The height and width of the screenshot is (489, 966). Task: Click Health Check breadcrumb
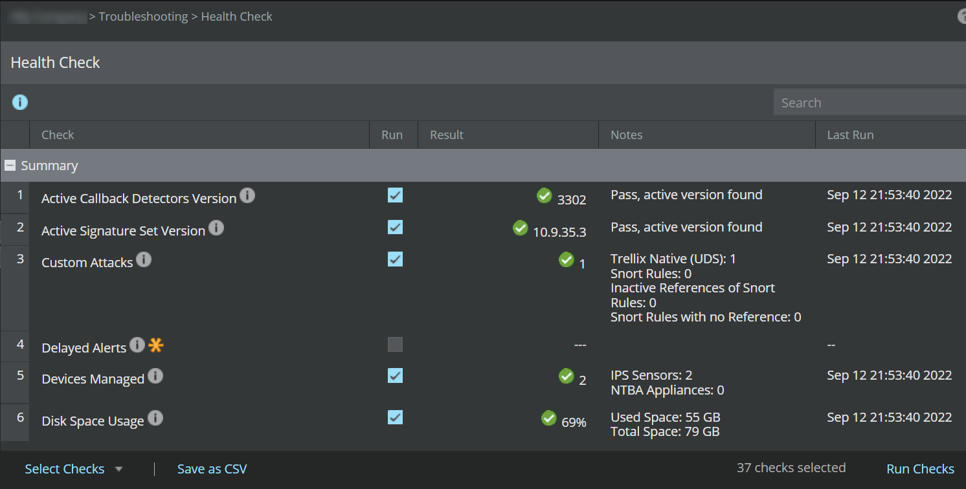click(x=236, y=17)
